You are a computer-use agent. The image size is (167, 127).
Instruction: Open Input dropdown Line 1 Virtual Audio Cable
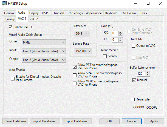(44, 51)
